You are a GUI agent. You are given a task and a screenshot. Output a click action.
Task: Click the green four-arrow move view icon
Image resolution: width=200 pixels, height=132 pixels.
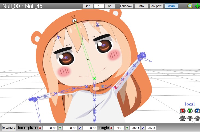(198, 6)
